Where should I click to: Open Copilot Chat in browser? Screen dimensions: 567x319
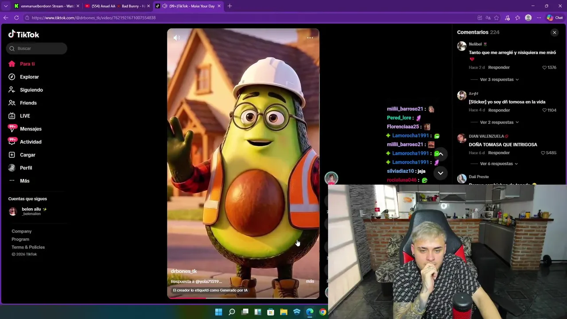click(555, 18)
